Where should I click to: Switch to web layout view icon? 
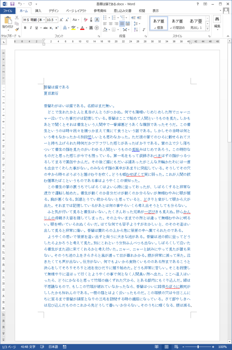[176, 347]
